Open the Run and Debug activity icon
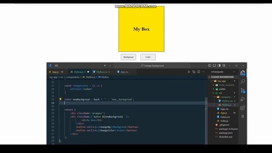This screenshot has width=272, height=153. (x=243, y=99)
